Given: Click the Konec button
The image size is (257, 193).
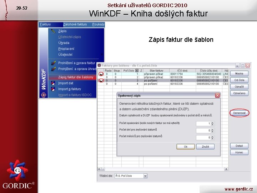Looking at the screenshot, I should coord(239,152).
